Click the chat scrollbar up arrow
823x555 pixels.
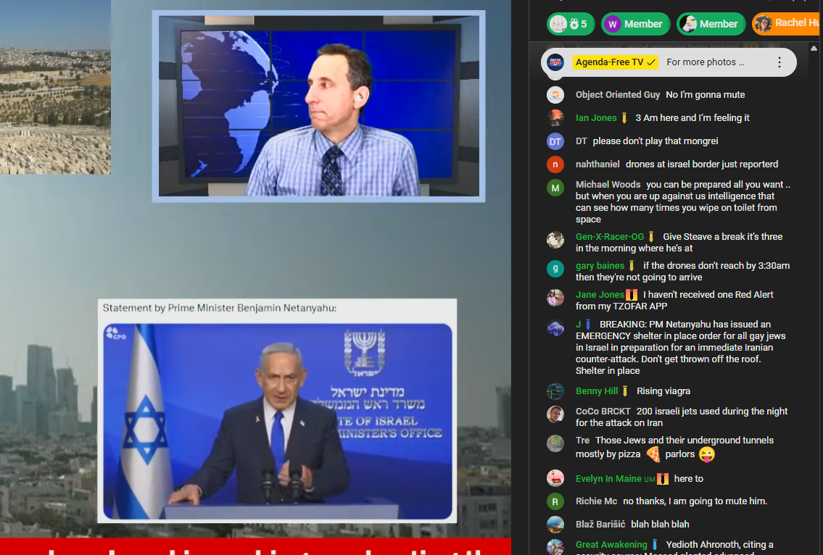tap(814, 49)
